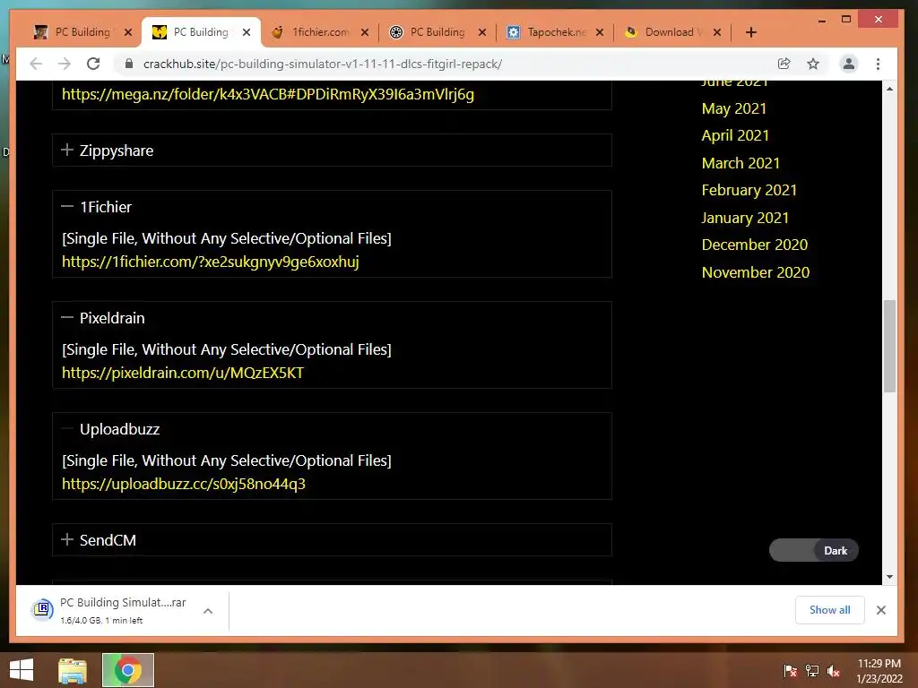Open the Windows Start menu
918x688 pixels.
pos(22,670)
